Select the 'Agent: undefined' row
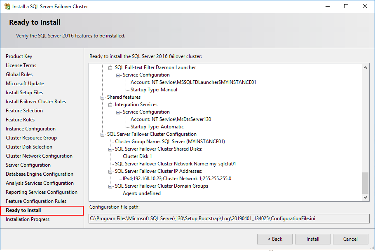This screenshot has width=375, height=251. click(142, 193)
